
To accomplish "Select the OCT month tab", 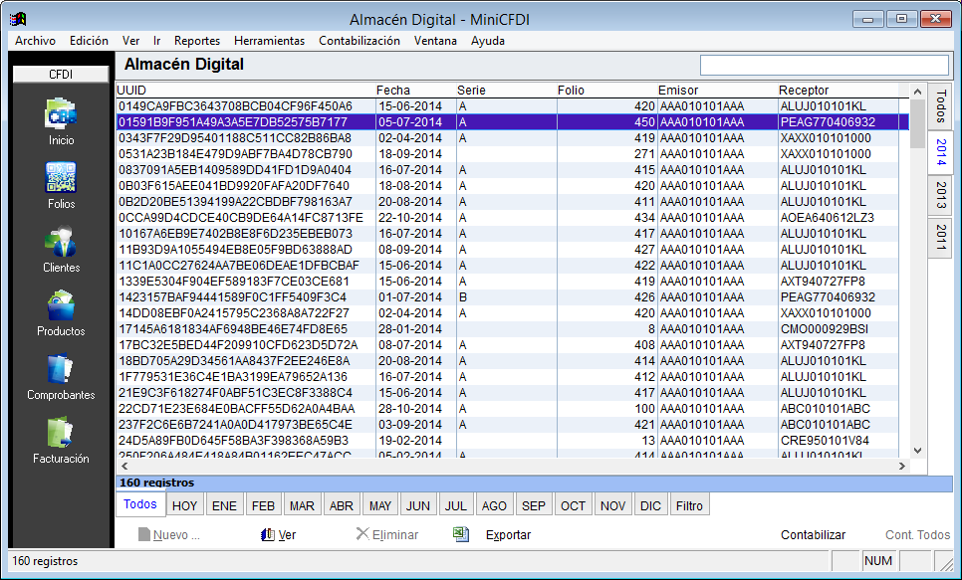I will point(573,505).
